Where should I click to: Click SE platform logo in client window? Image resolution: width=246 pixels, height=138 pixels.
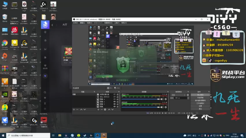coord(45,25)
